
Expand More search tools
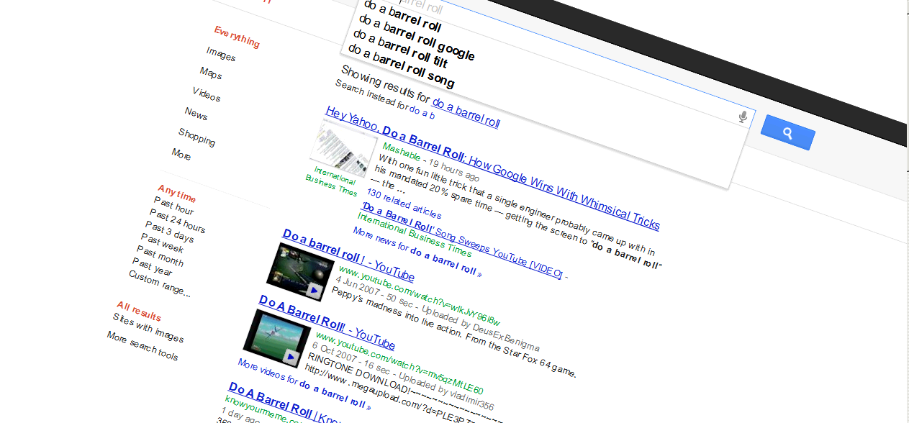143,346
